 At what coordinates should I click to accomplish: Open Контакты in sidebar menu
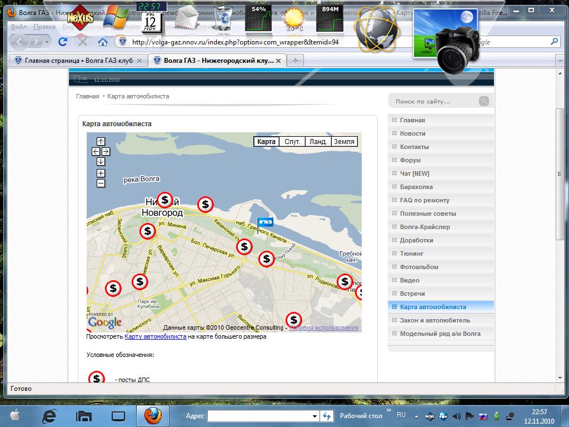click(441, 147)
